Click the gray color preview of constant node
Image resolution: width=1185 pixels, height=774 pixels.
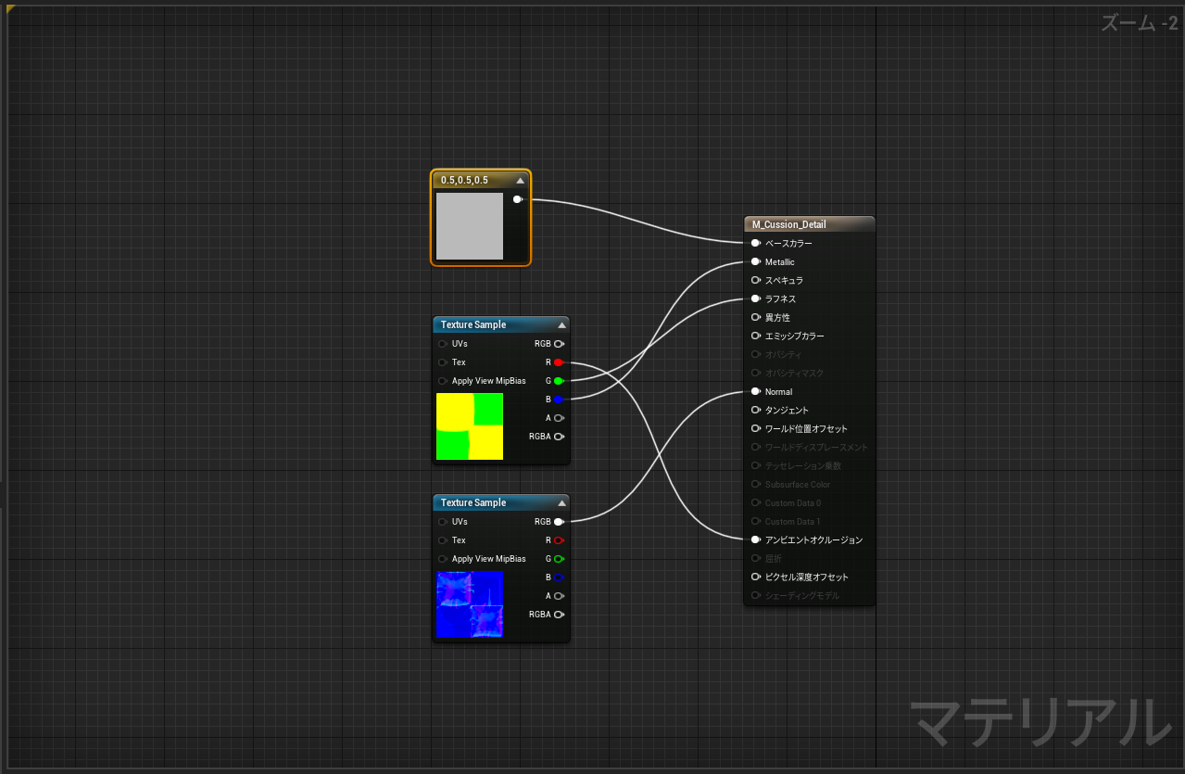pos(470,226)
